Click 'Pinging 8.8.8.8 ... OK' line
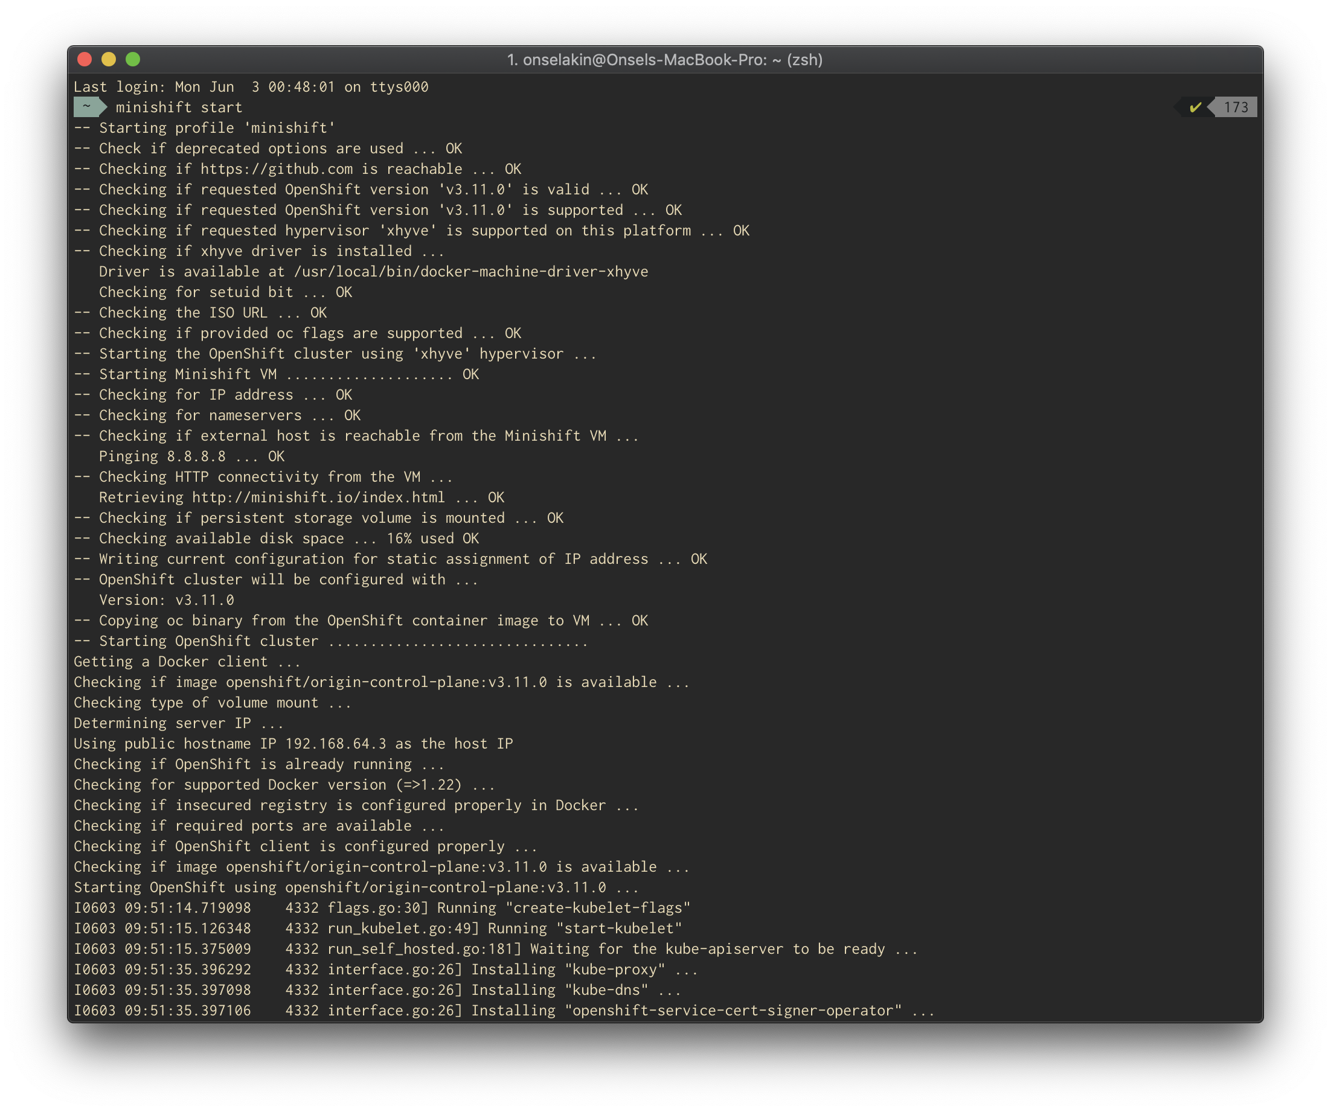Screen dimensions: 1331x1112 point(192,456)
